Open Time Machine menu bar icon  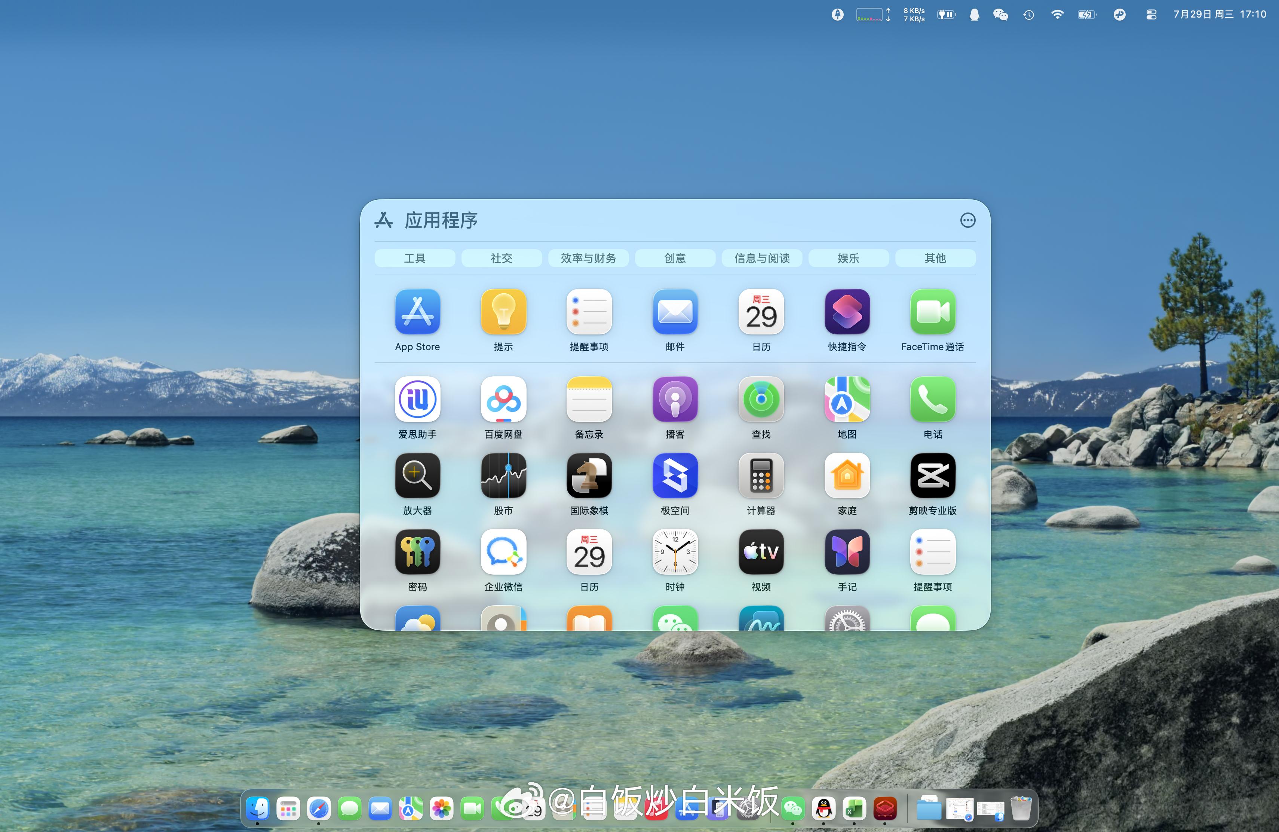[1028, 15]
